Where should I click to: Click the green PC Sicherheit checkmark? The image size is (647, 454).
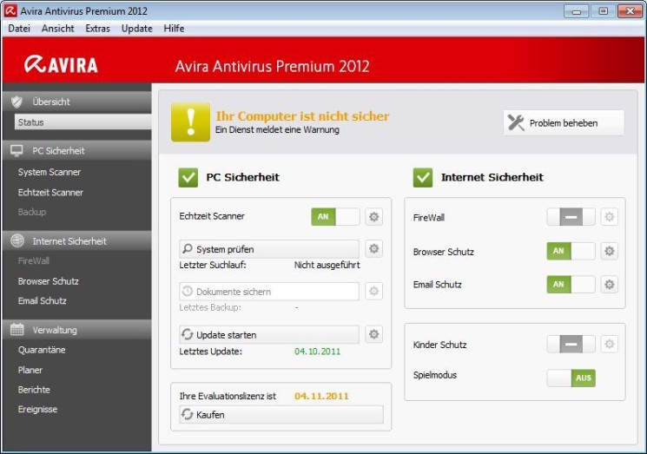click(x=188, y=177)
